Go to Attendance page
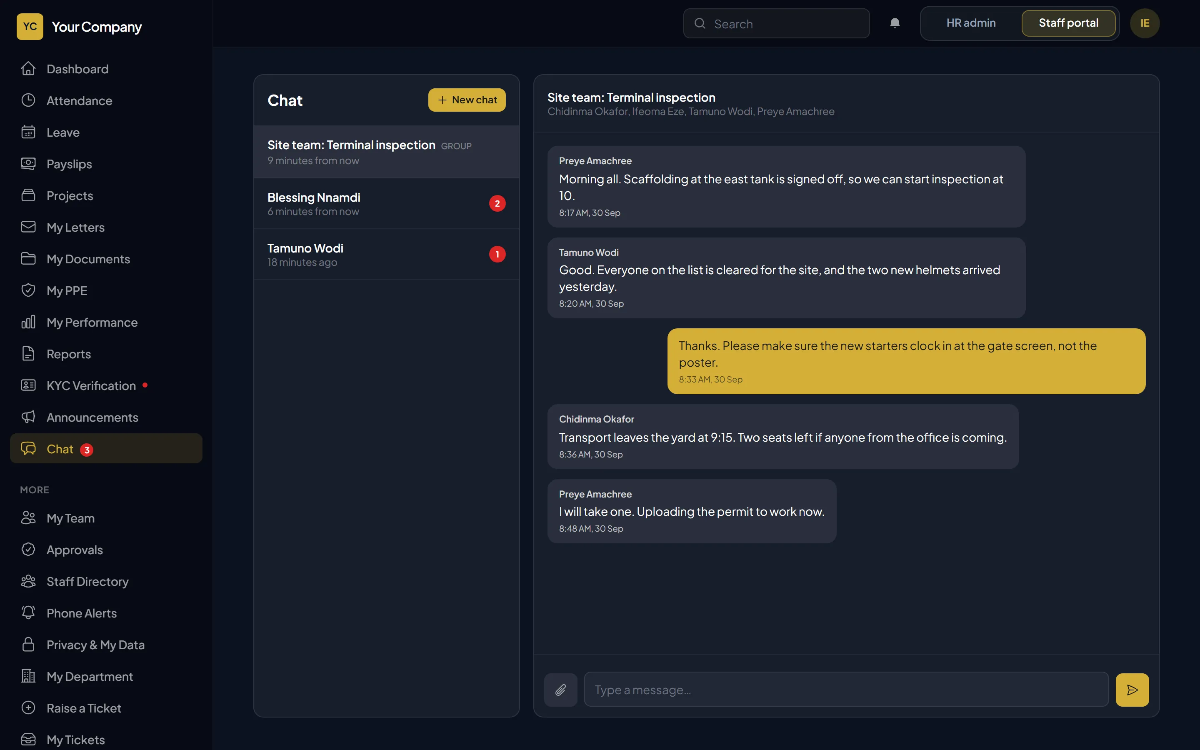Viewport: 1200px width, 750px height. (x=106, y=101)
